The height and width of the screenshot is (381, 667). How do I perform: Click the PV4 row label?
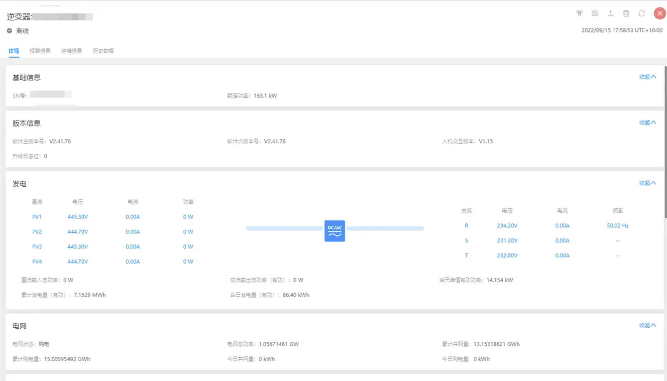point(37,262)
